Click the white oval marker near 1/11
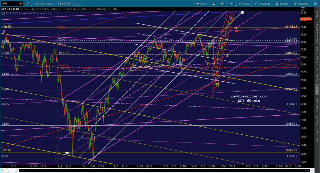Image resolution: width=320 pixels, height=173 pixels. click(x=67, y=153)
